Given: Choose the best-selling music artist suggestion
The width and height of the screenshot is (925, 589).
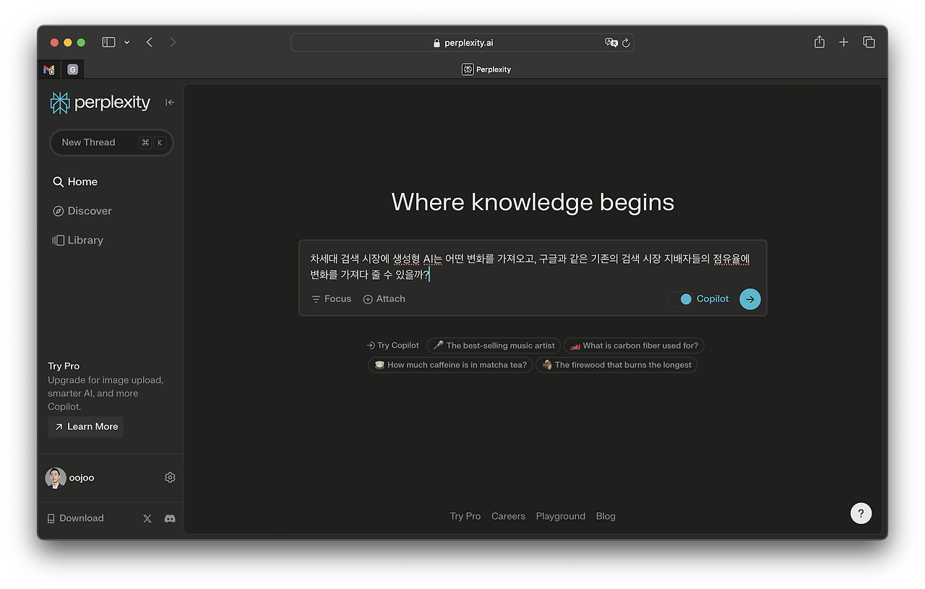Looking at the screenshot, I should (x=494, y=345).
